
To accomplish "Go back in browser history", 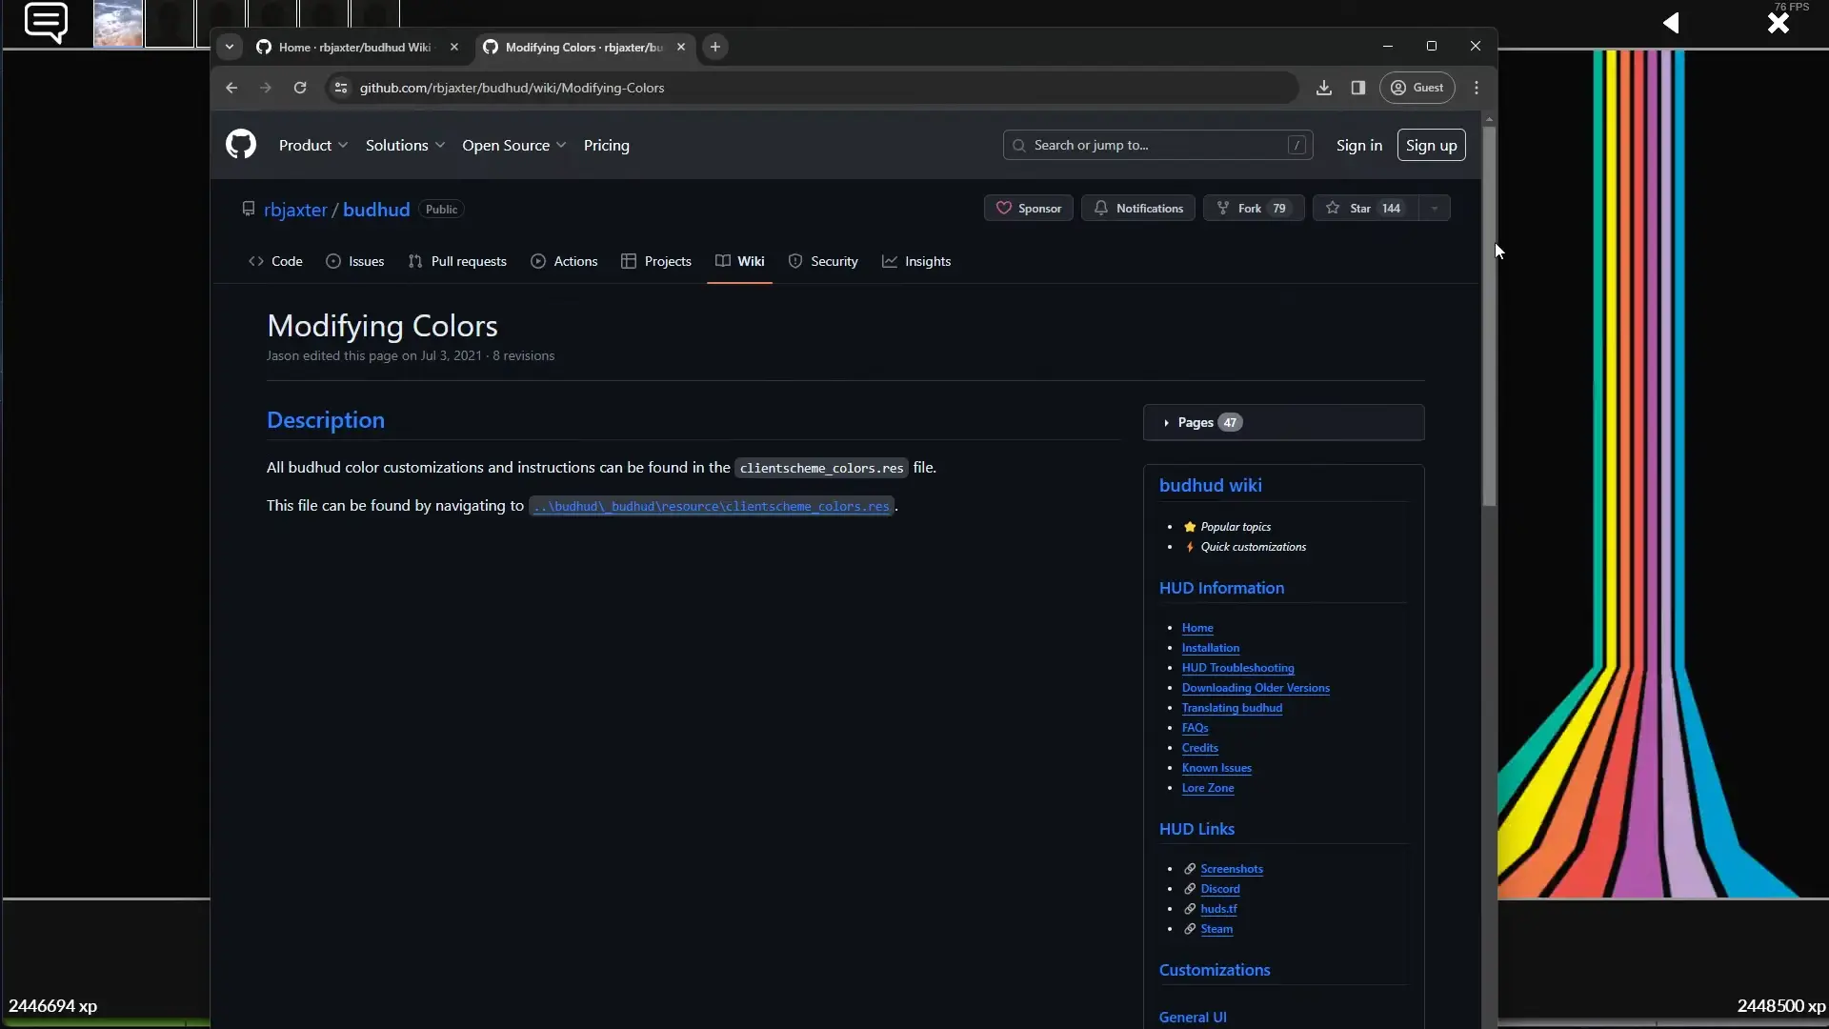I will click(x=231, y=88).
